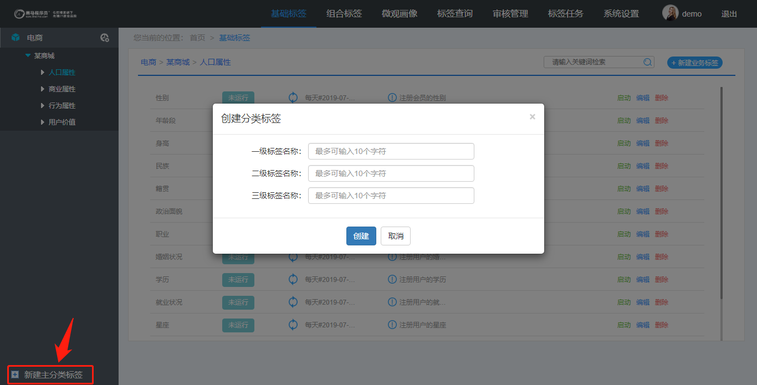Click 首页 in the location breadcrumb
Viewport: 757px width, 385px height.
click(197, 38)
